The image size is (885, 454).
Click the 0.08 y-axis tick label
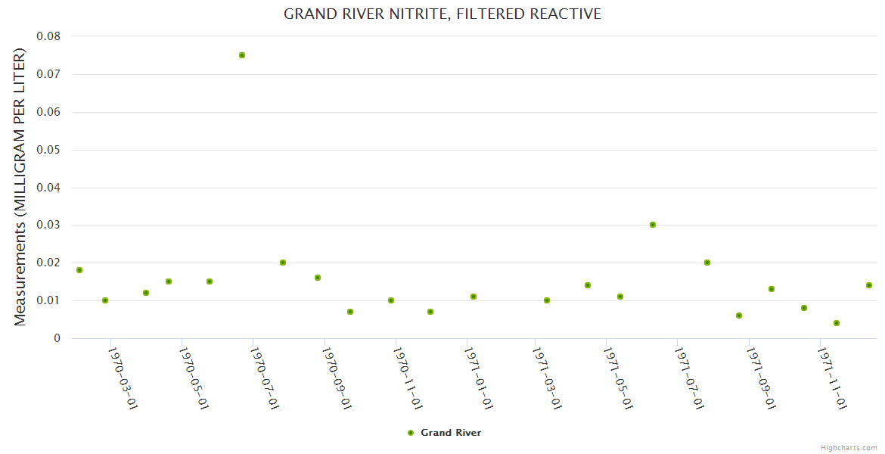(48, 36)
